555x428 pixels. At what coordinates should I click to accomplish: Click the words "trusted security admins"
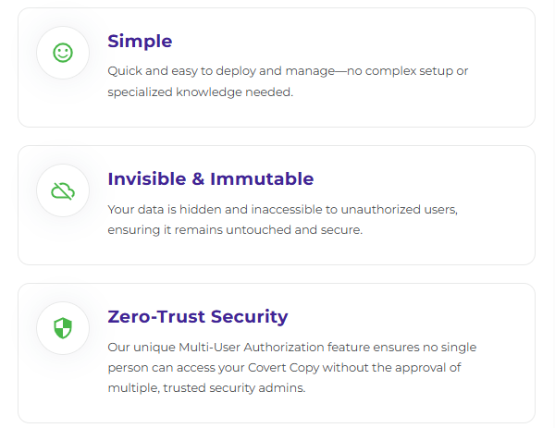tap(233, 388)
